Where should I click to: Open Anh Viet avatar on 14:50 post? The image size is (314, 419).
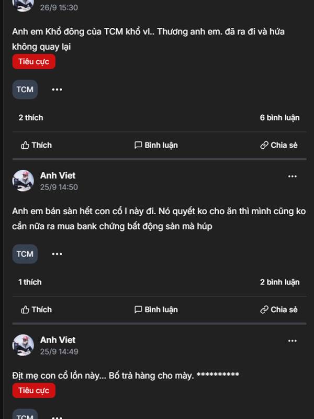[x=23, y=181]
